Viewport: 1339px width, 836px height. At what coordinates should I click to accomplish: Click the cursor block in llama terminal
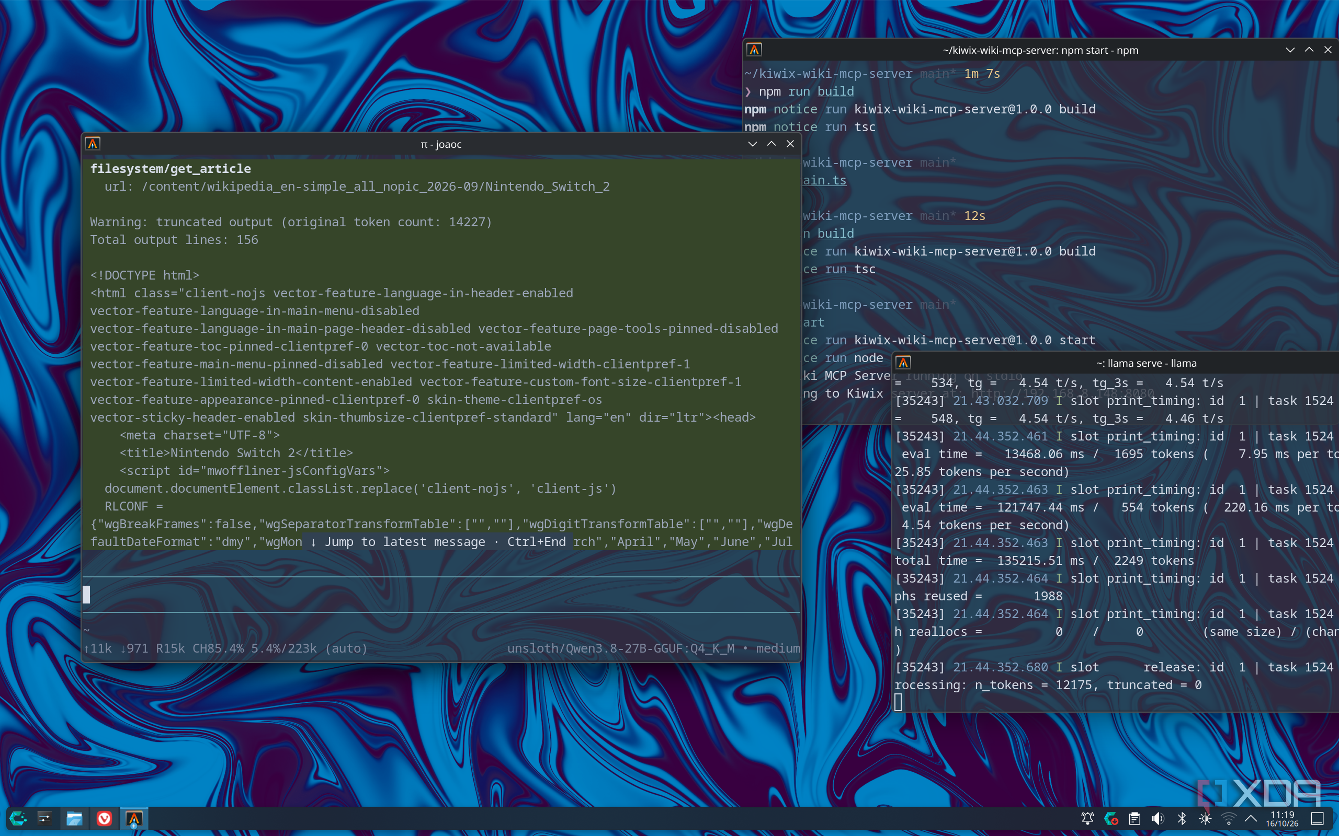pyautogui.click(x=898, y=702)
